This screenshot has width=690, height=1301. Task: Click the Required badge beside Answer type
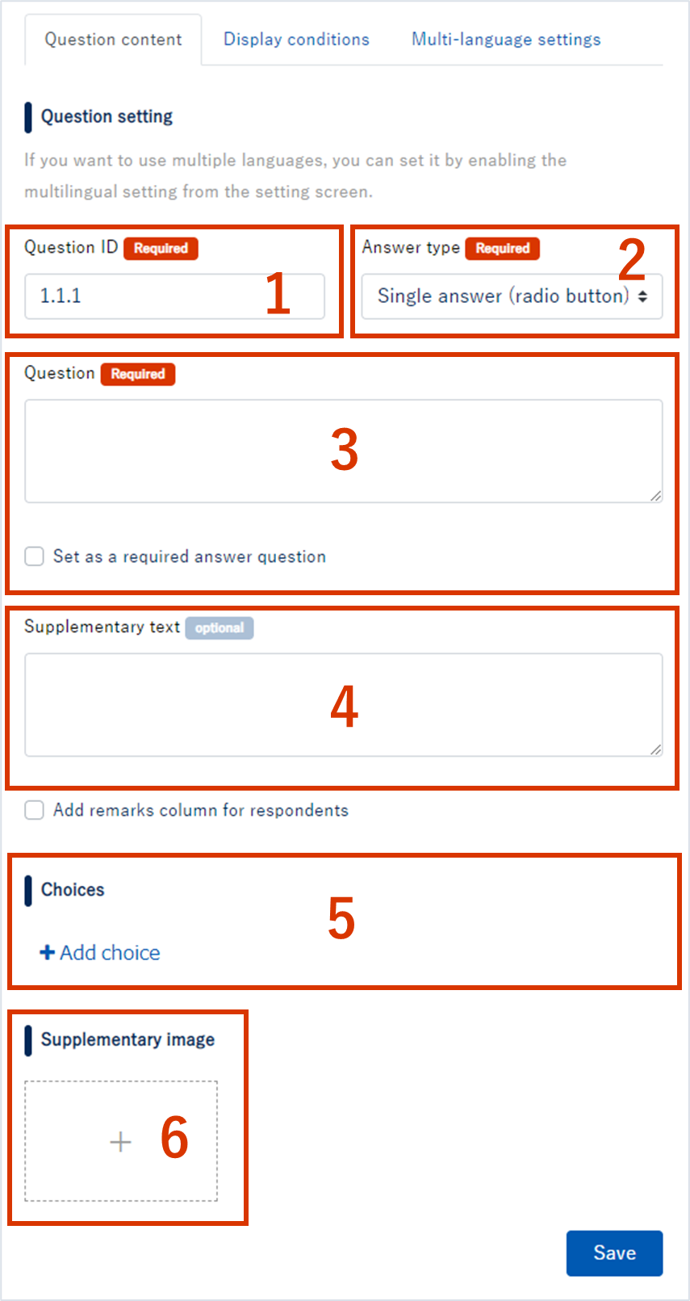502,249
